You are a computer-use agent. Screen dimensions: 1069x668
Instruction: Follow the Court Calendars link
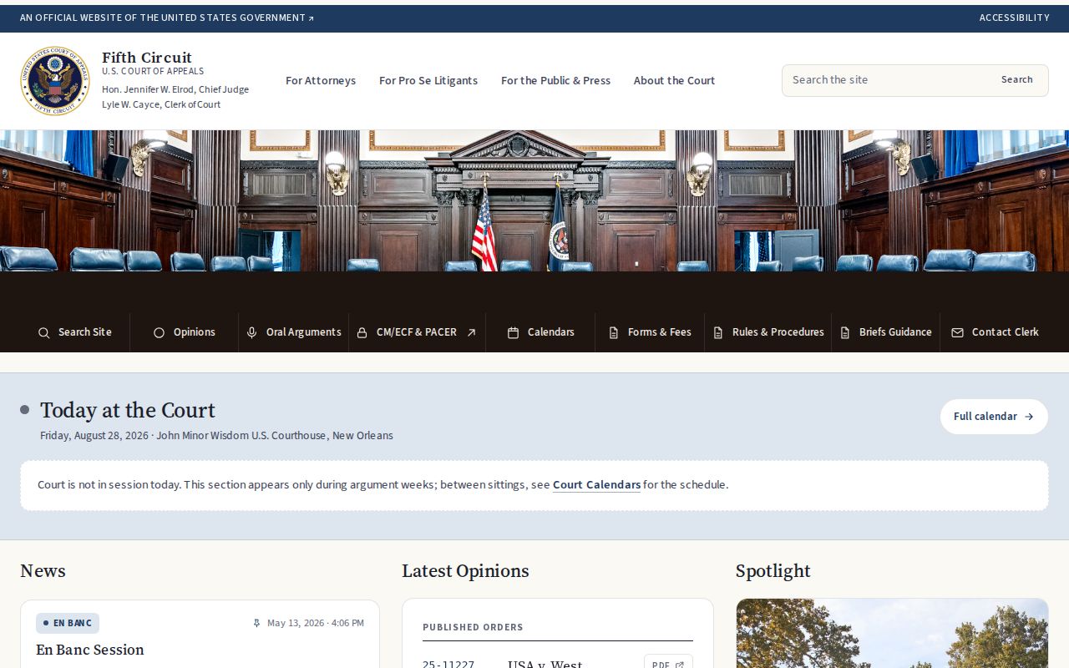[x=596, y=485]
